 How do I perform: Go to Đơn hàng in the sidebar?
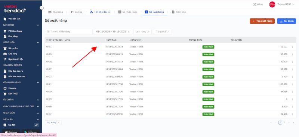pyautogui.click(x=11, y=36)
